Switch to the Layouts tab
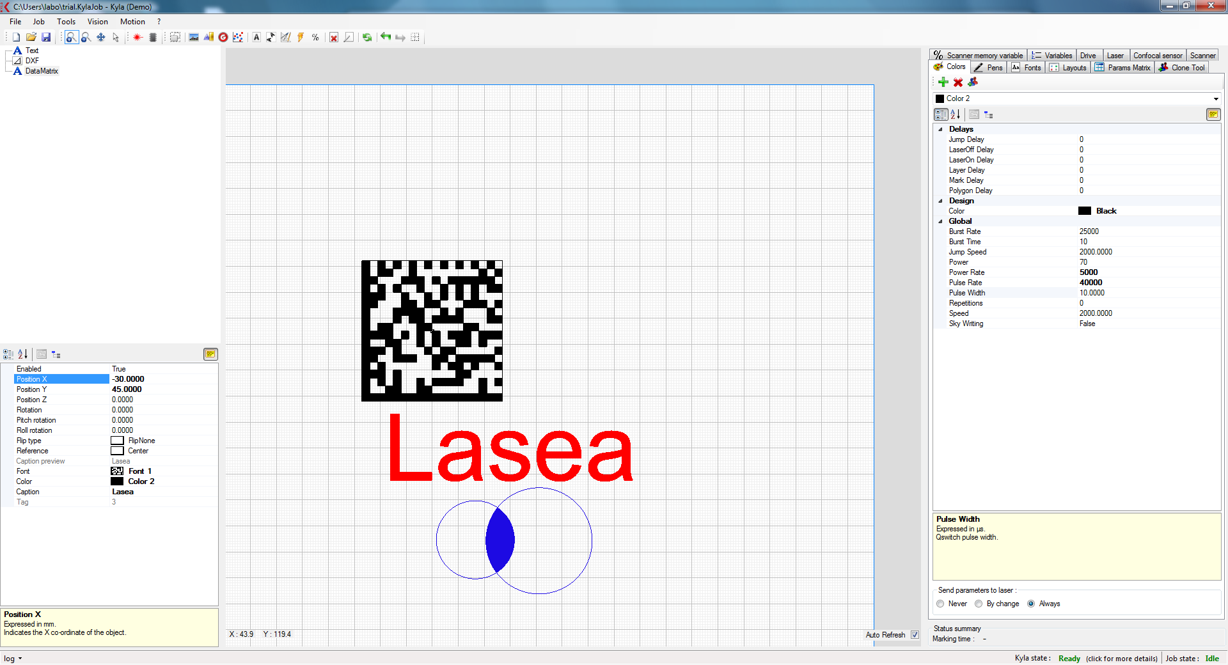Screen dimensions: 1228x665 1068,68
